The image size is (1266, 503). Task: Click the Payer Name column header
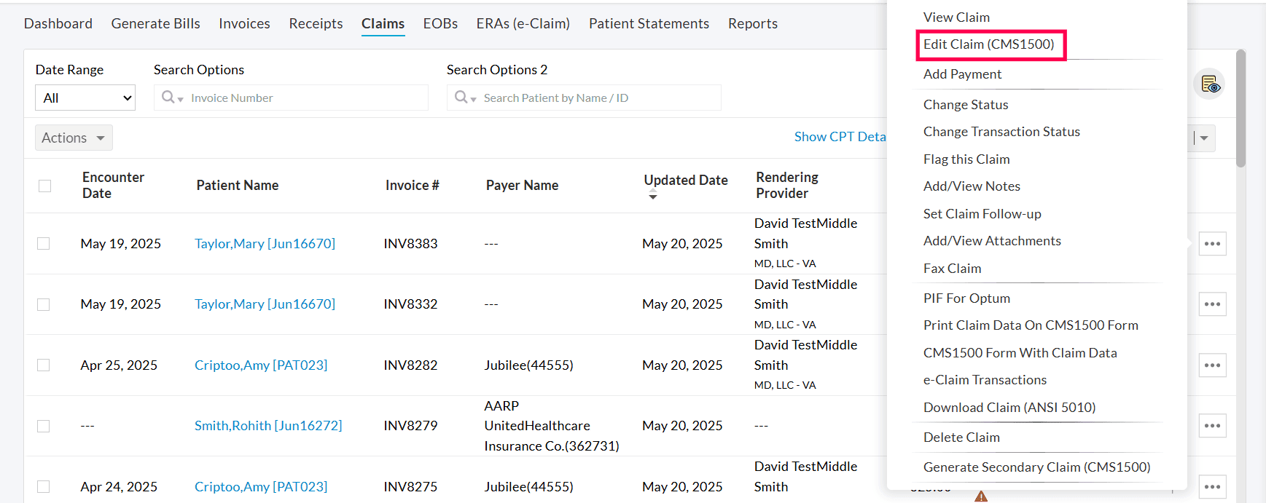click(x=522, y=186)
